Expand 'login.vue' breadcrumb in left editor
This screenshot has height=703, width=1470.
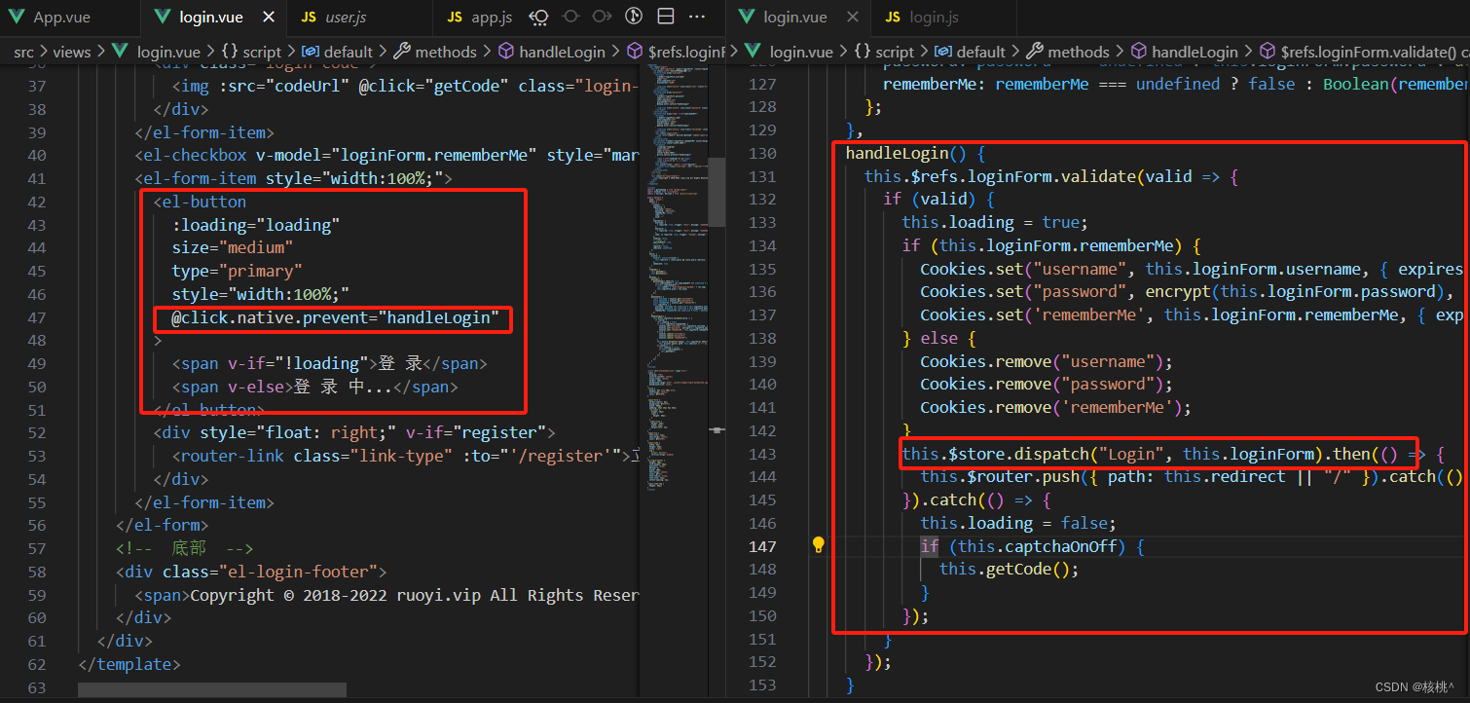168,52
